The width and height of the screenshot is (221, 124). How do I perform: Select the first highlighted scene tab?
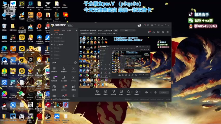click(57, 30)
